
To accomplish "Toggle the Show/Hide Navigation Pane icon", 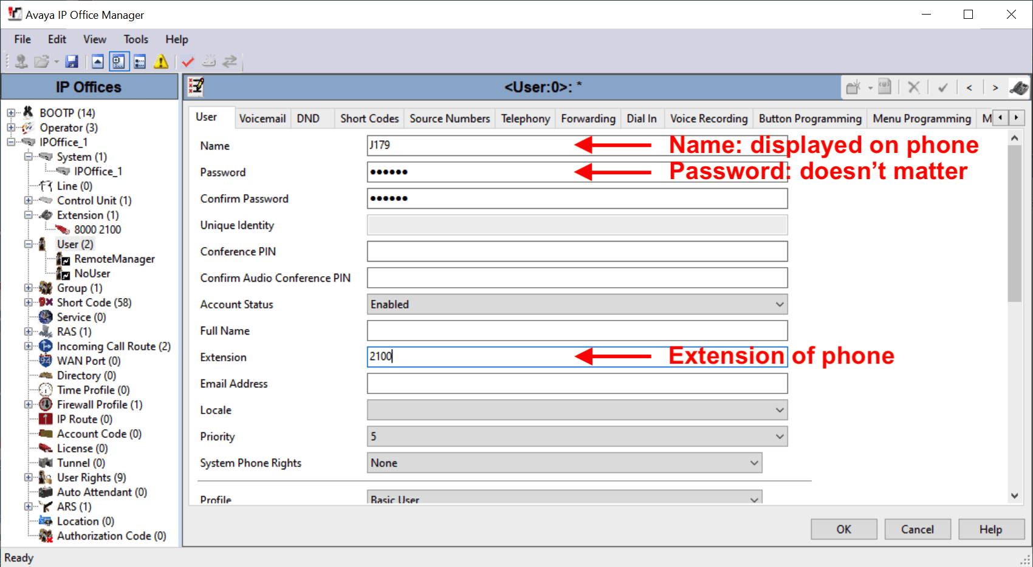I will (119, 61).
